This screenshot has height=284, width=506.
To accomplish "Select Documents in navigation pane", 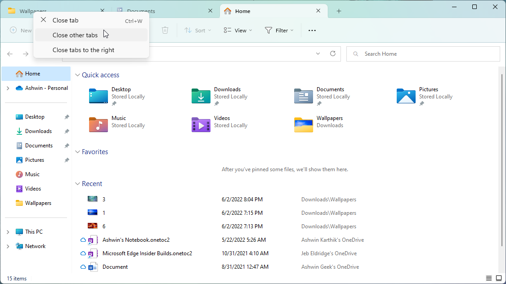I will 34,146.
